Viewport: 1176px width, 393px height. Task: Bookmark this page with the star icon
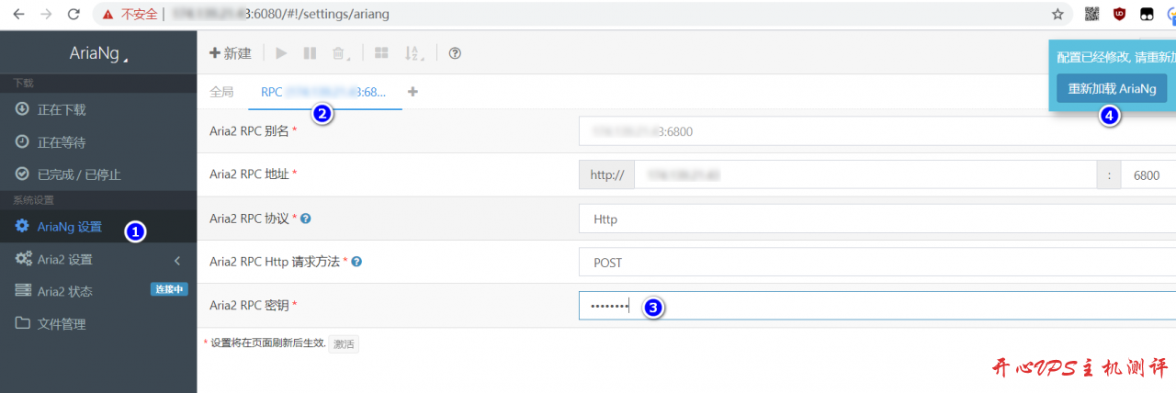pyautogui.click(x=1057, y=14)
